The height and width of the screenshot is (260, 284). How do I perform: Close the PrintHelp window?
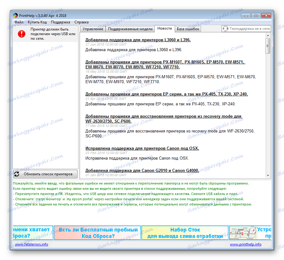[266, 16]
